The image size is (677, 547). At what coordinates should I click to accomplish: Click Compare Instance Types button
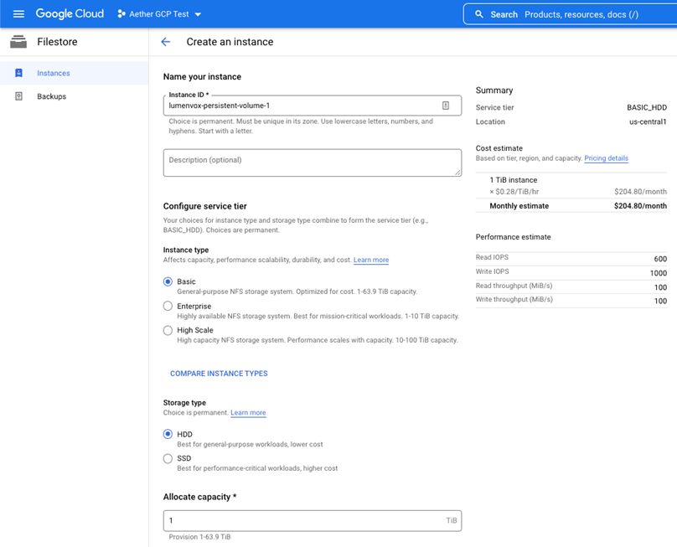click(219, 374)
